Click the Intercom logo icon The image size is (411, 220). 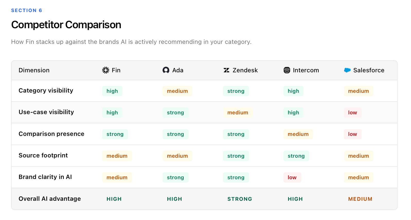pos(287,70)
